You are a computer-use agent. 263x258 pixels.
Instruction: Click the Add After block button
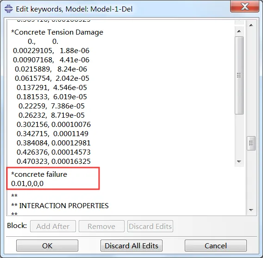click(53, 226)
